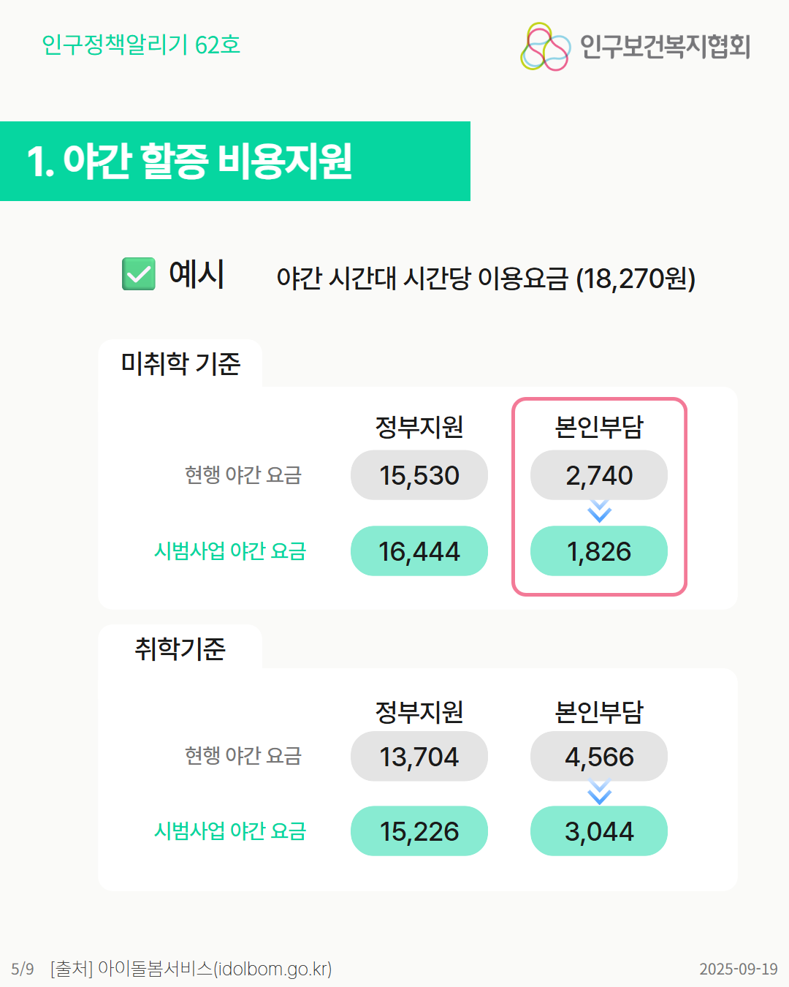789x987 pixels.
Task: Click the 1. 야간 할증 비용지원 title banner
Action: pos(235,161)
